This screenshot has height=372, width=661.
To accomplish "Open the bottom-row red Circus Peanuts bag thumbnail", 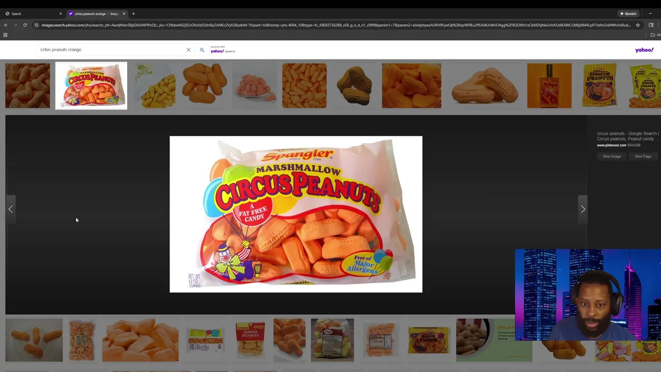I will (250, 340).
